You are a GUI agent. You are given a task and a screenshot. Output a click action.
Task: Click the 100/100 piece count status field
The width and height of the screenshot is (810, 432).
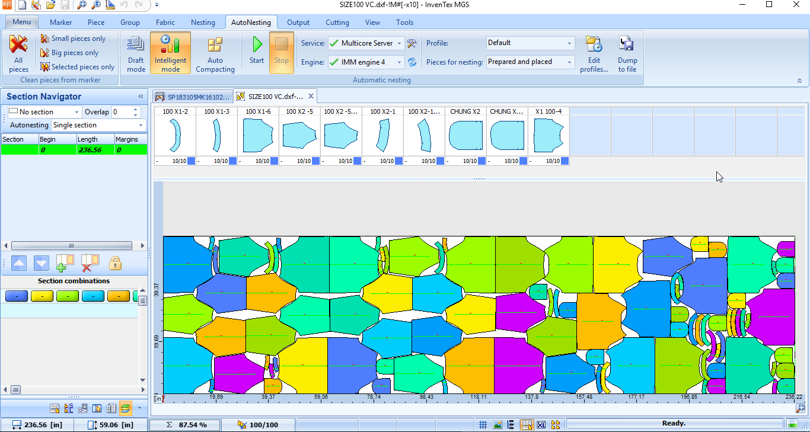click(257, 425)
